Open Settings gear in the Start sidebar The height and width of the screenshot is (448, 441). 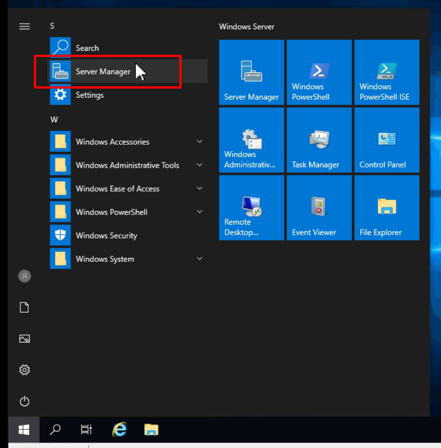coord(24,370)
